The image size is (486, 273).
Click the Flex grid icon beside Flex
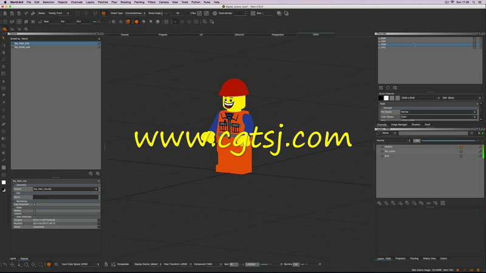tap(199, 13)
